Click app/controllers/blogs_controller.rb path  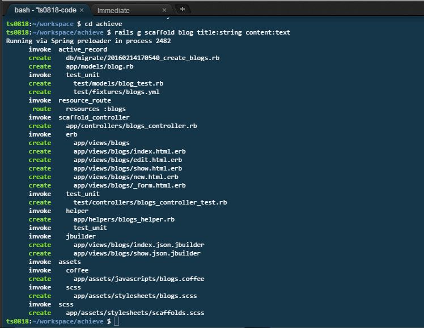pos(132,126)
